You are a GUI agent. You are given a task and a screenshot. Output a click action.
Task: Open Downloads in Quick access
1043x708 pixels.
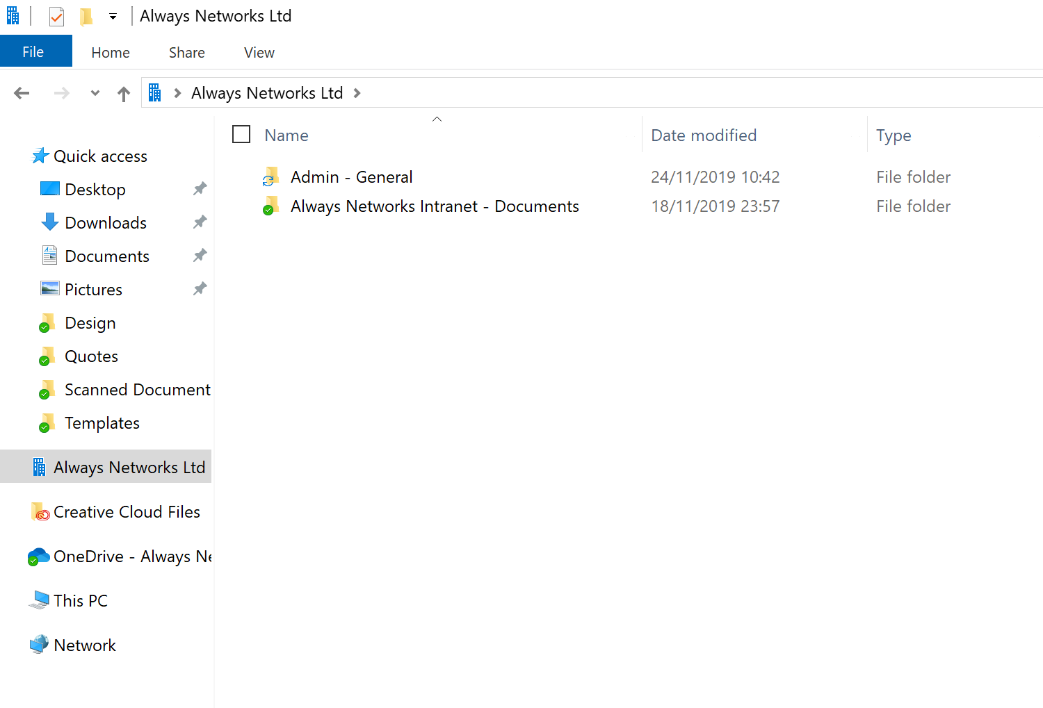click(106, 223)
